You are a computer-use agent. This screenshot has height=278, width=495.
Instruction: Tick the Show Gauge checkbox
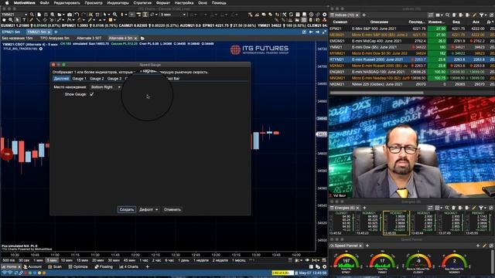pyautogui.click(x=91, y=94)
